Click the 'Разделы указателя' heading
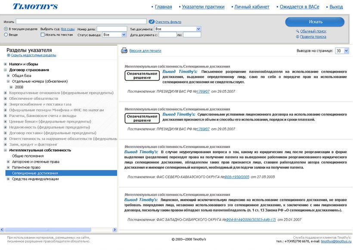The image size is (353, 250). pyautogui.click(x=29, y=50)
